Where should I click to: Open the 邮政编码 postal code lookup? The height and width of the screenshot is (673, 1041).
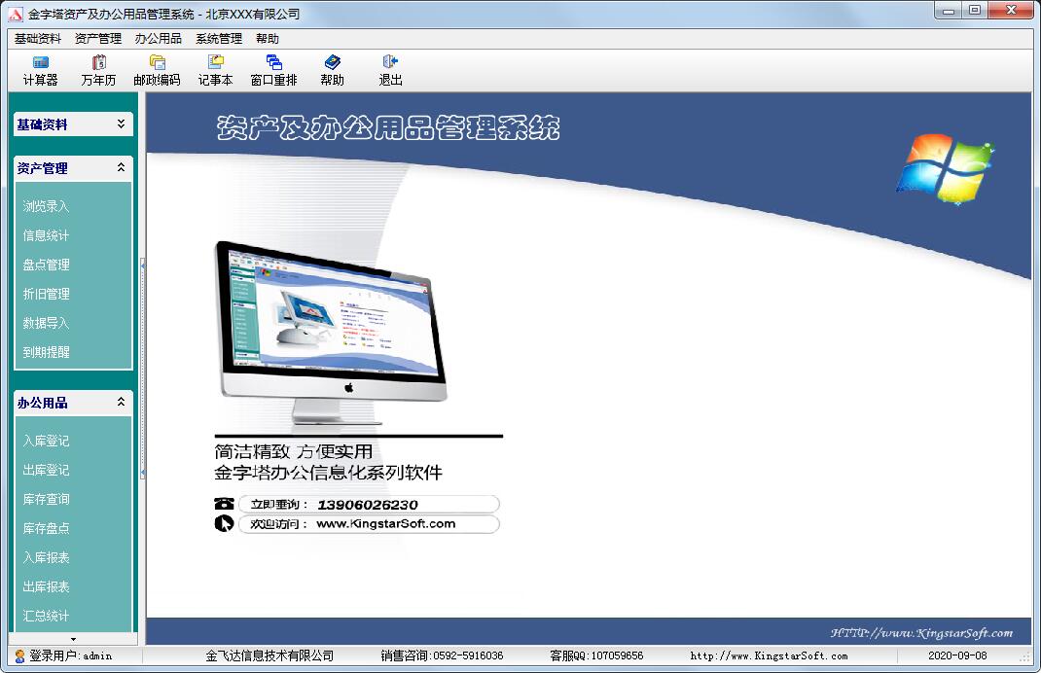(157, 70)
